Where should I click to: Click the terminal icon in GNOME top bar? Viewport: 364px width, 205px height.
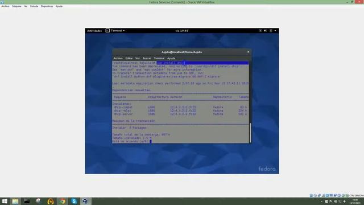click(107, 31)
